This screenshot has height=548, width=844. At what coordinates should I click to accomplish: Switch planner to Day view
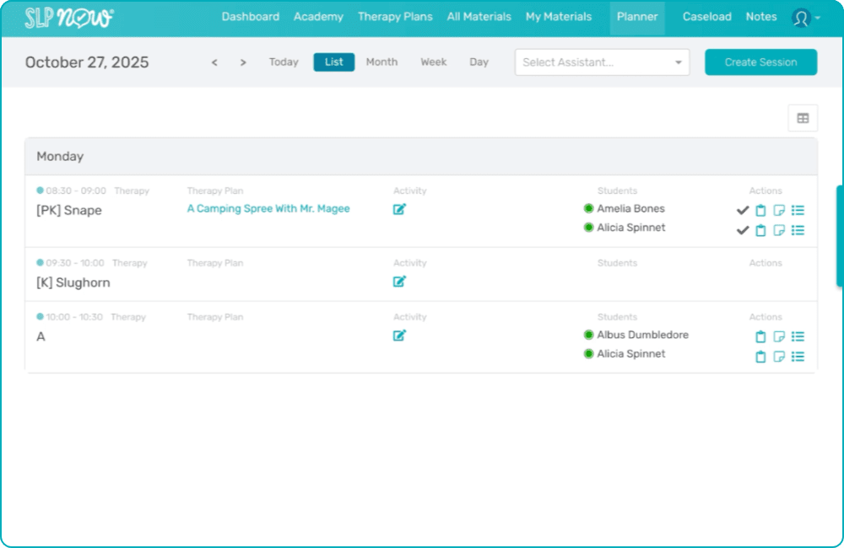479,62
